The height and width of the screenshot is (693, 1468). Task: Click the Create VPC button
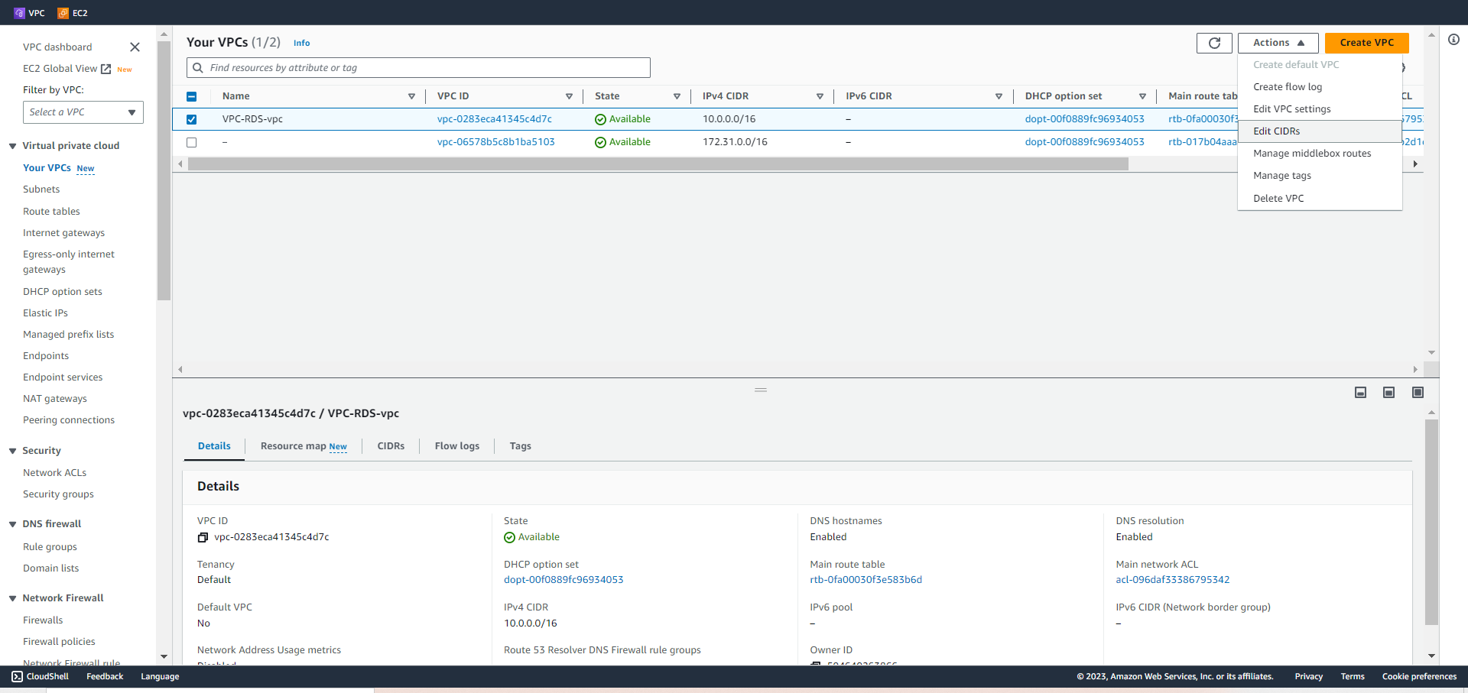1366,43
